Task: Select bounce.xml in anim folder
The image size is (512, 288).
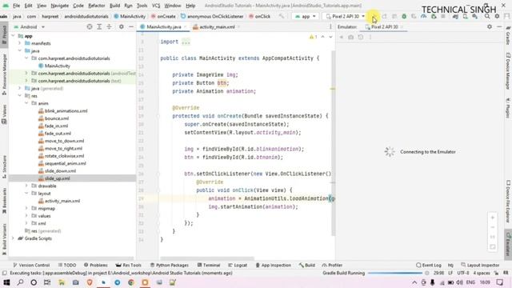Action: (x=57, y=118)
